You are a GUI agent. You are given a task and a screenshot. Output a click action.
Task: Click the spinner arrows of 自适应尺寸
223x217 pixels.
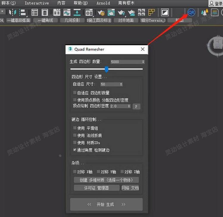(121, 84)
